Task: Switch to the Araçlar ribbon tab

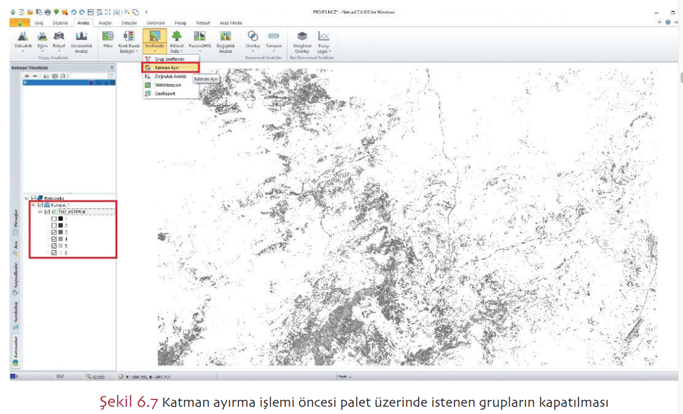Action: [x=105, y=22]
